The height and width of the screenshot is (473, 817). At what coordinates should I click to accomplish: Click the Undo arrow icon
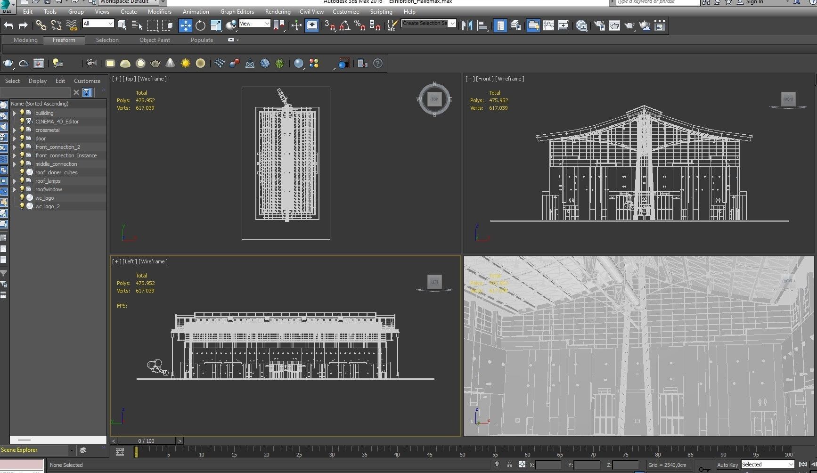click(8, 25)
